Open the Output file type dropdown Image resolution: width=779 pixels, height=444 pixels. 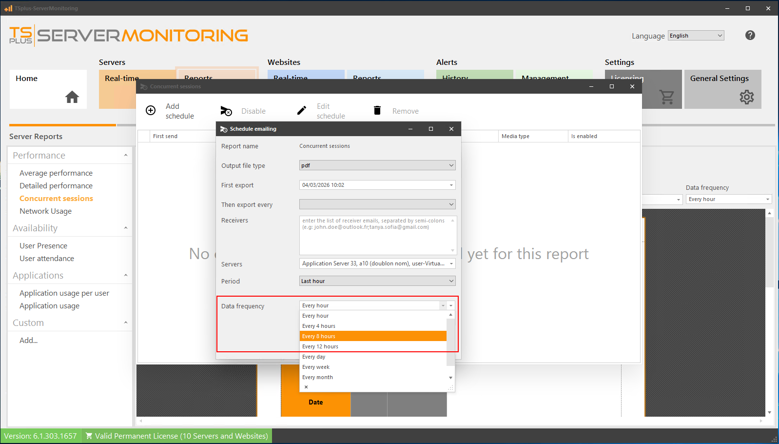(377, 165)
